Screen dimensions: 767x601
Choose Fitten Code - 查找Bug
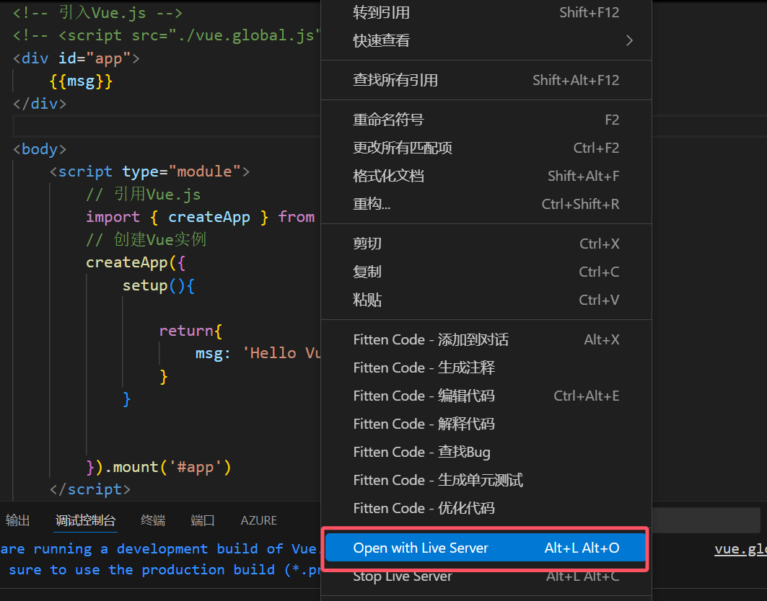pyautogui.click(x=486, y=452)
